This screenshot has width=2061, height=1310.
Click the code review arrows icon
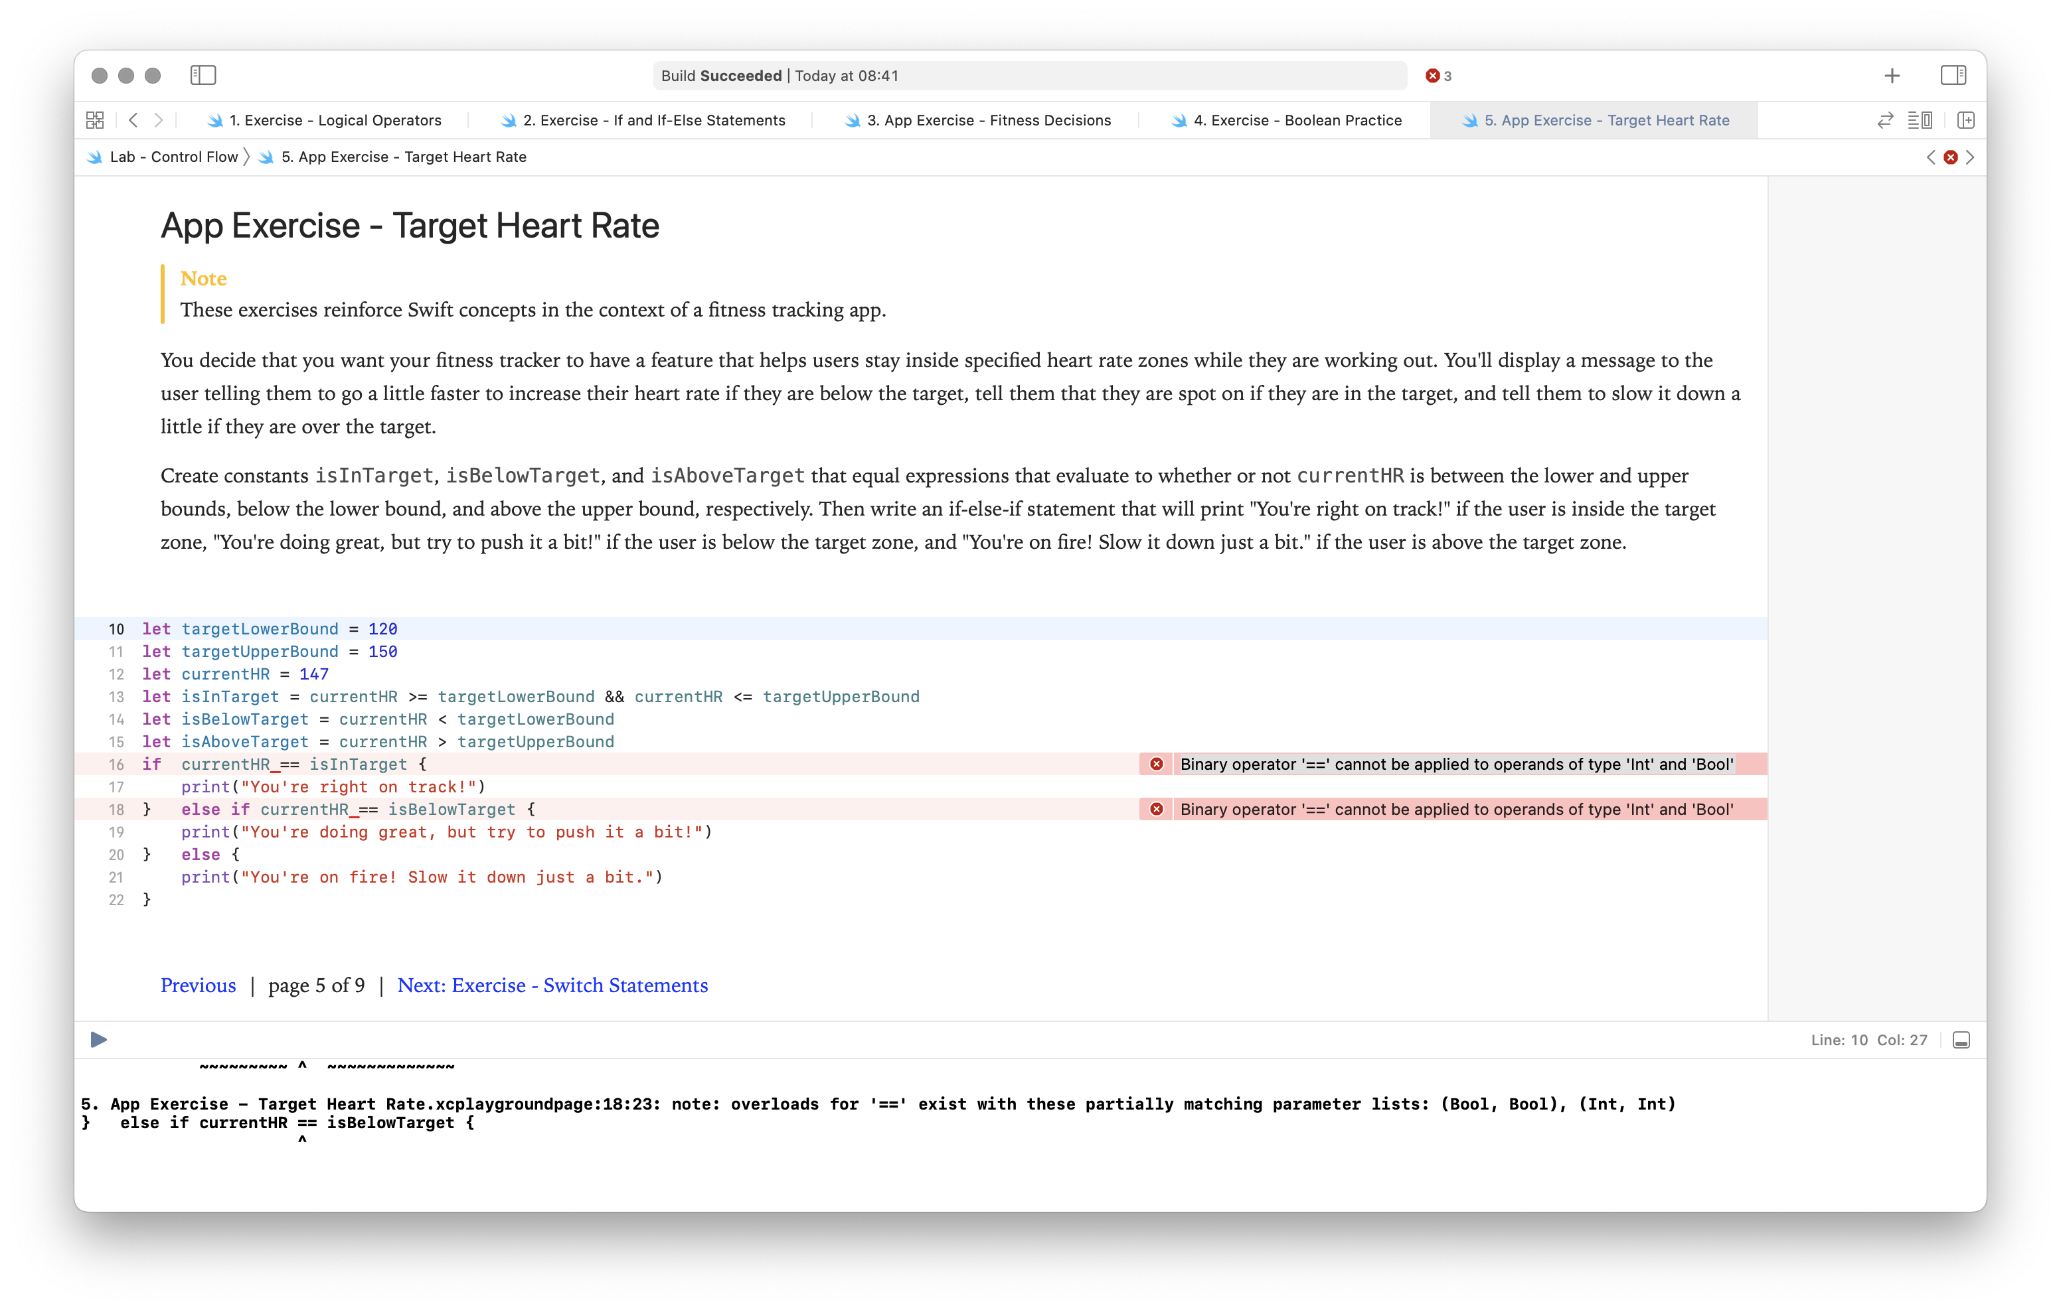coord(1884,121)
